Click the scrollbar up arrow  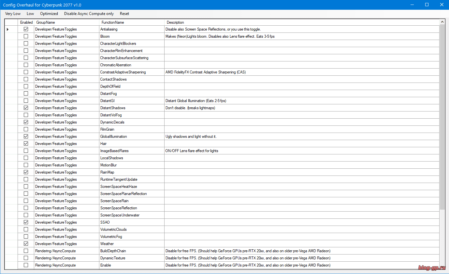click(442, 22)
